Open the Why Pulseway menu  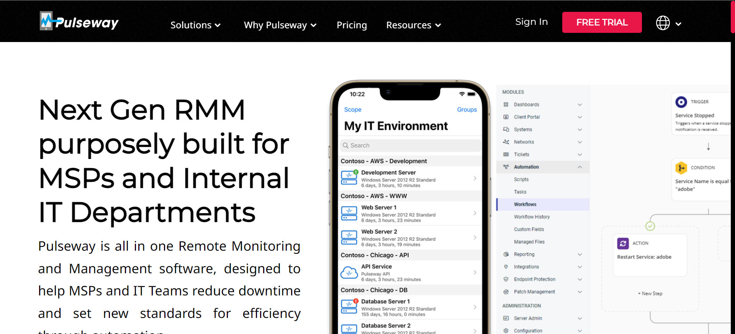click(280, 25)
